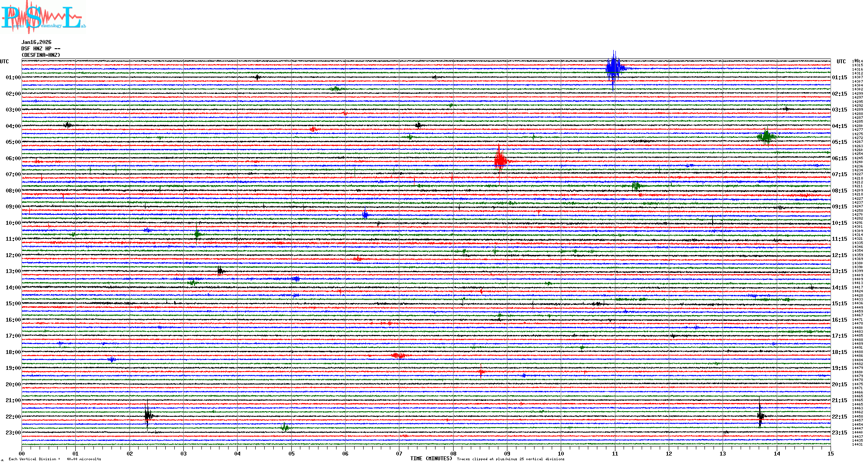
Task: Click the black spike on the 22:00 trace near minute 2
Action: coord(148,415)
